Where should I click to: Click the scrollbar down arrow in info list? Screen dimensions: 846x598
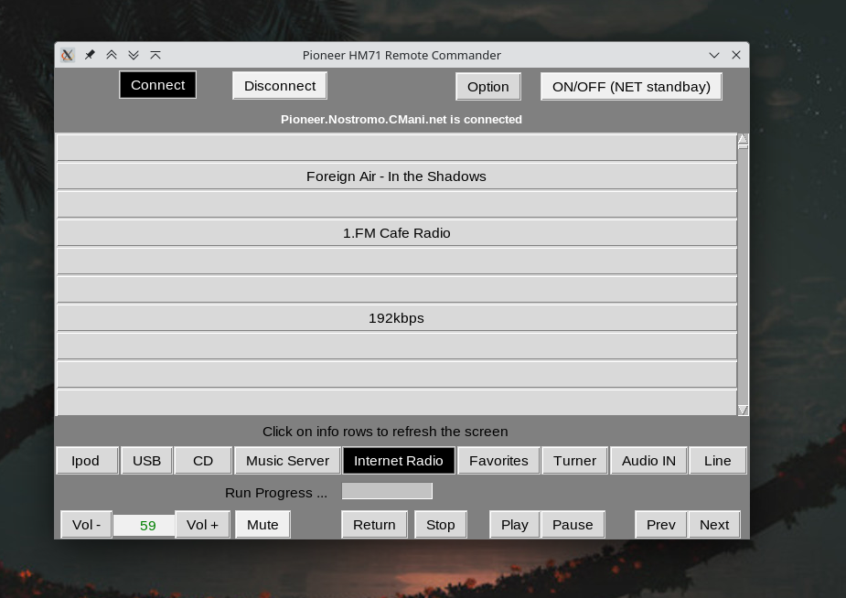pyautogui.click(x=743, y=410)
